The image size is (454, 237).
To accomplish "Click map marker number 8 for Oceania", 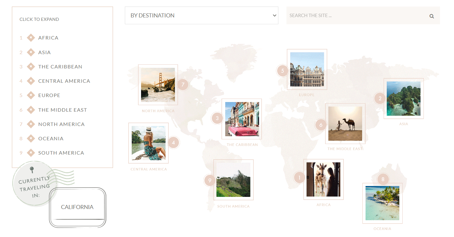I will coord(383,179).
